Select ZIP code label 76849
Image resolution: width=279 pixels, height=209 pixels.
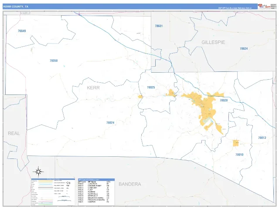click(x=22, y=31)
